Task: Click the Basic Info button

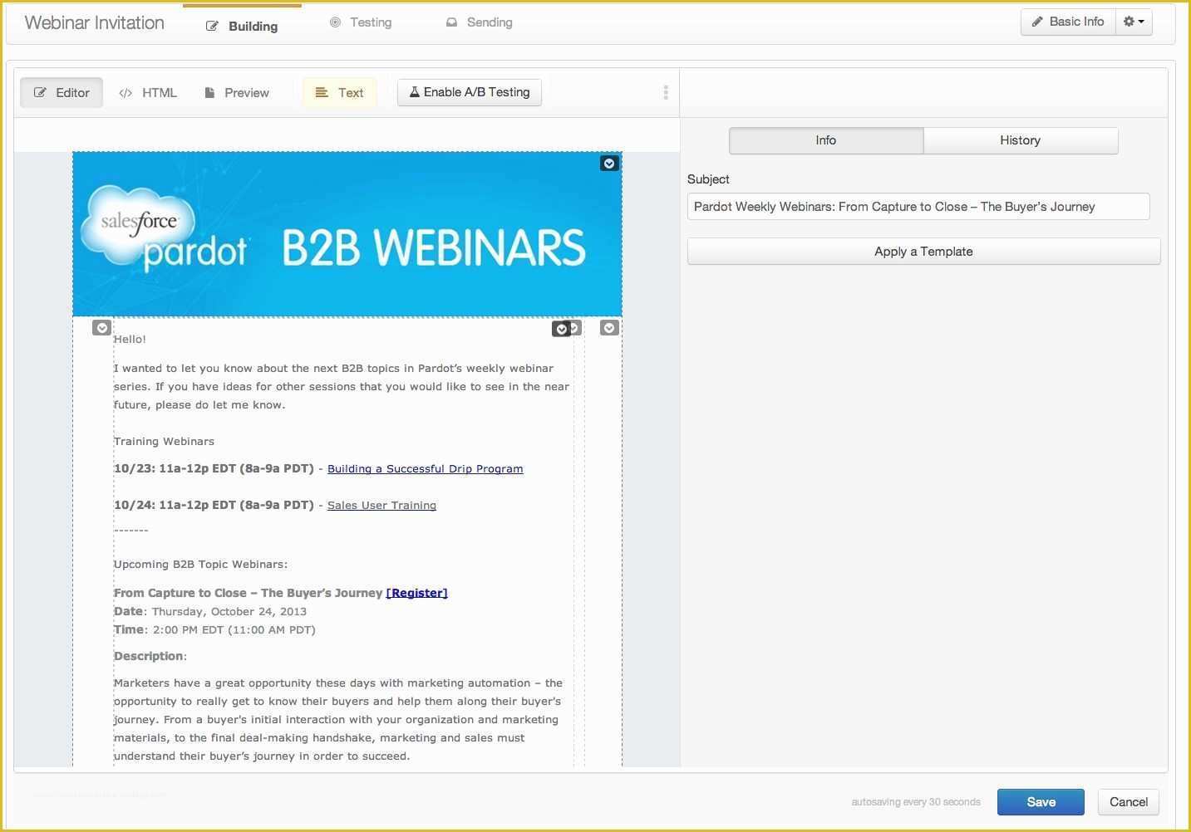Action: coord(1068,22)
